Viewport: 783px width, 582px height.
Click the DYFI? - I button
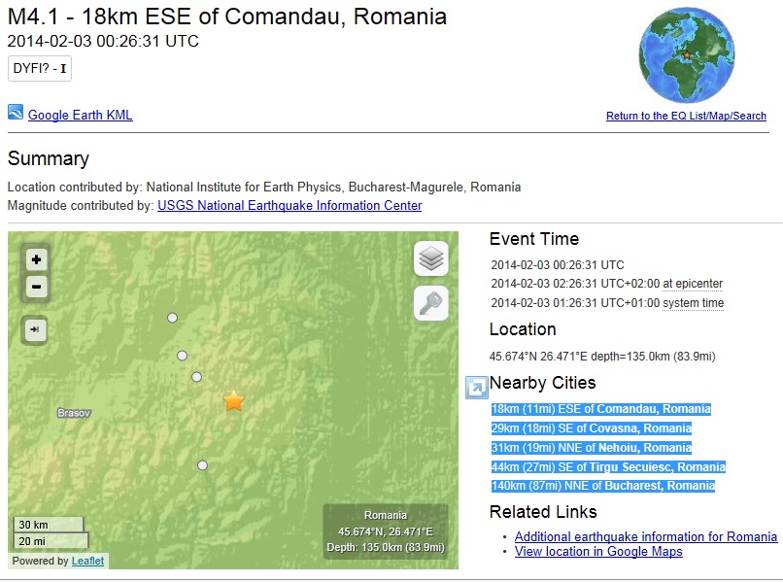pyautogui.click(x=40, y=68)
